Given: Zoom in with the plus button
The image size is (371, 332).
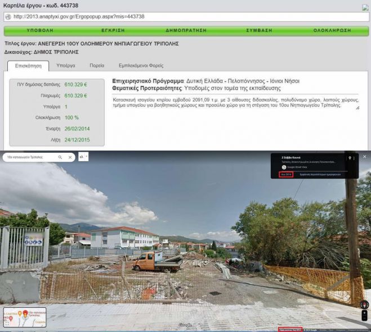Looking at the screenshot, I should [x=365, y=313].
